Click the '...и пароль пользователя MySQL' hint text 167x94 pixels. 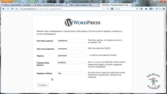tap(102, 55)
